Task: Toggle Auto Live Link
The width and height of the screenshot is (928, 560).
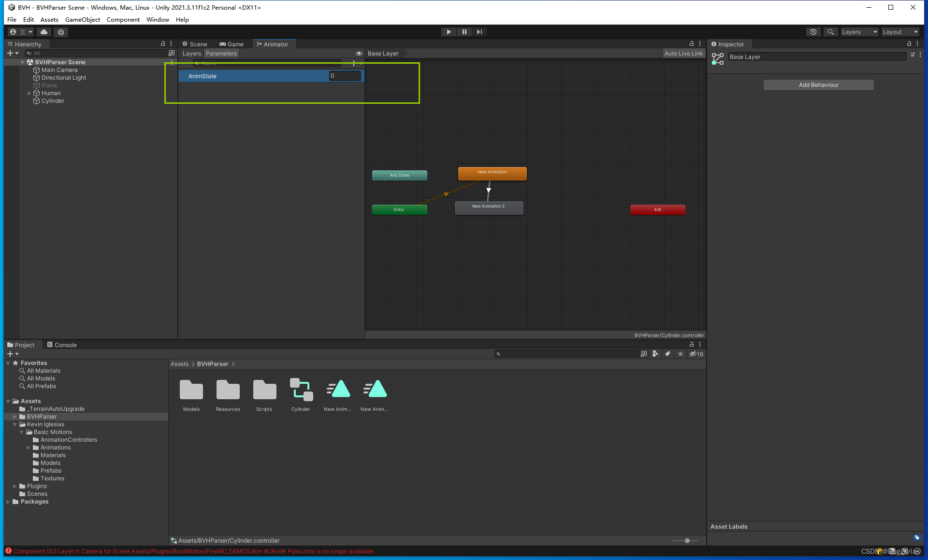Action: (683, 54)
